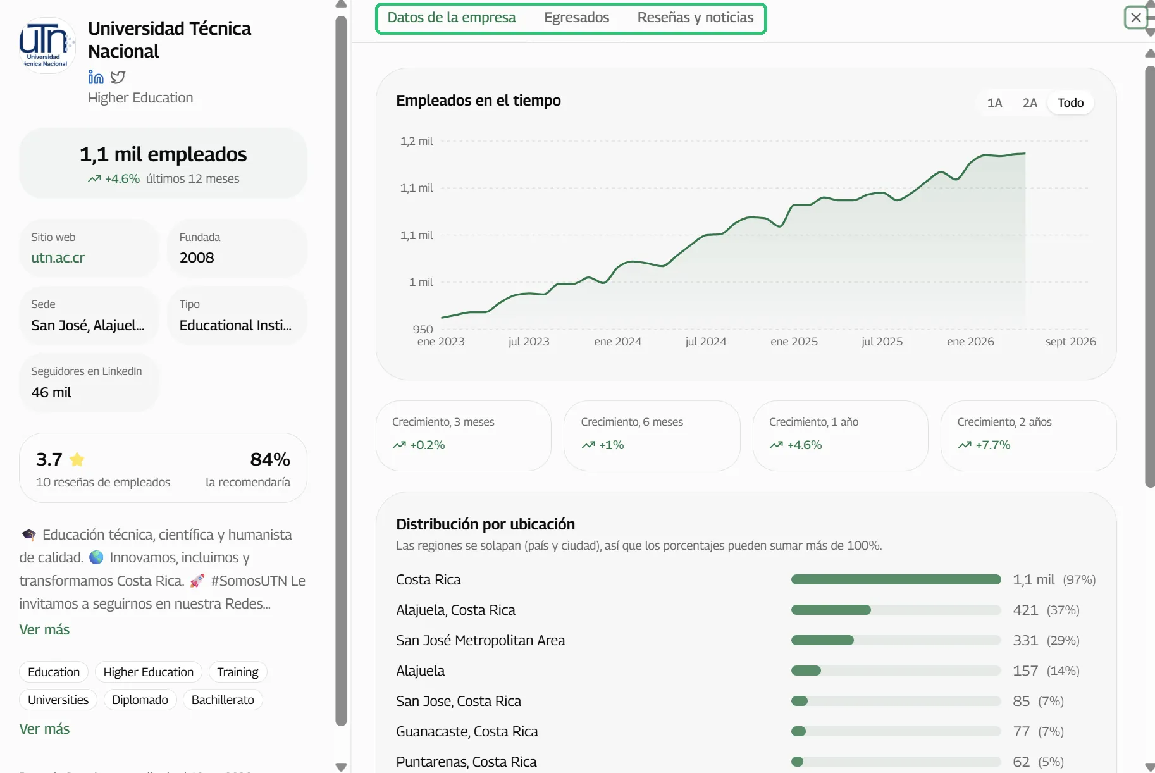The height and width of the screenshot is (773, 1155).
Task: Click the left panel scrollbar thumb
Action: point(341,370)
